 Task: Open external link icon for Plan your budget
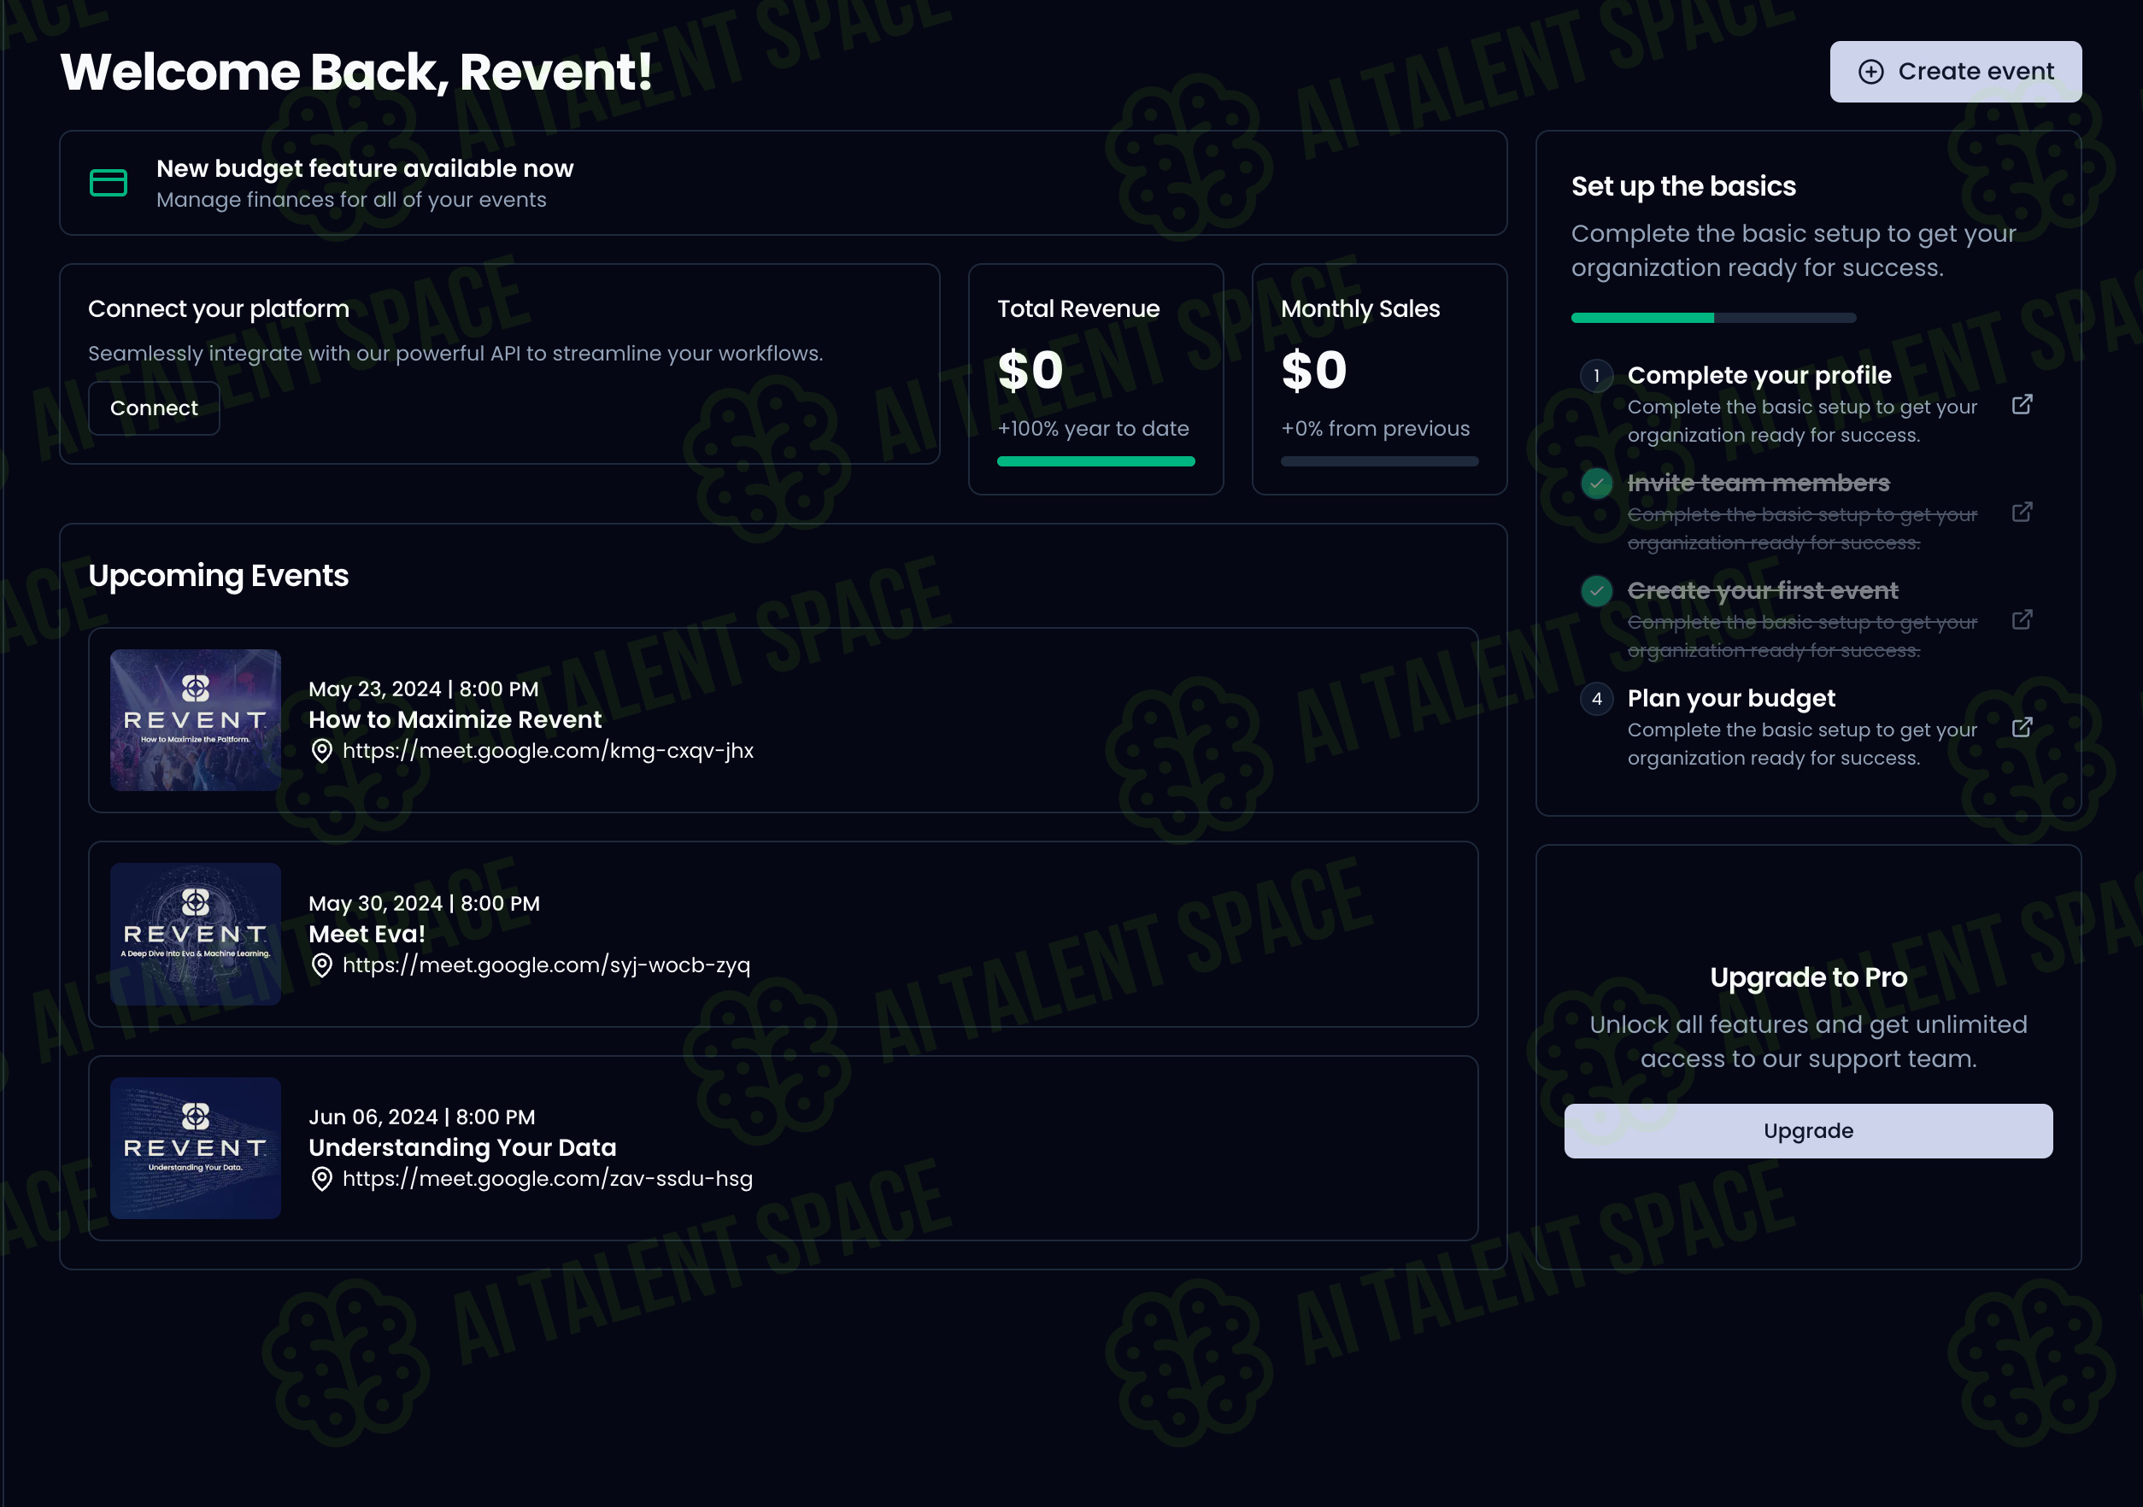[x=2022, y=727]
